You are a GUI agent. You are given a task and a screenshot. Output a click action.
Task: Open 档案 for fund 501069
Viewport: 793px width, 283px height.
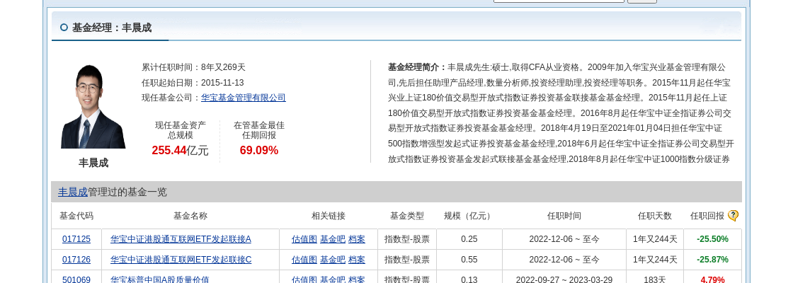[357, 279]
